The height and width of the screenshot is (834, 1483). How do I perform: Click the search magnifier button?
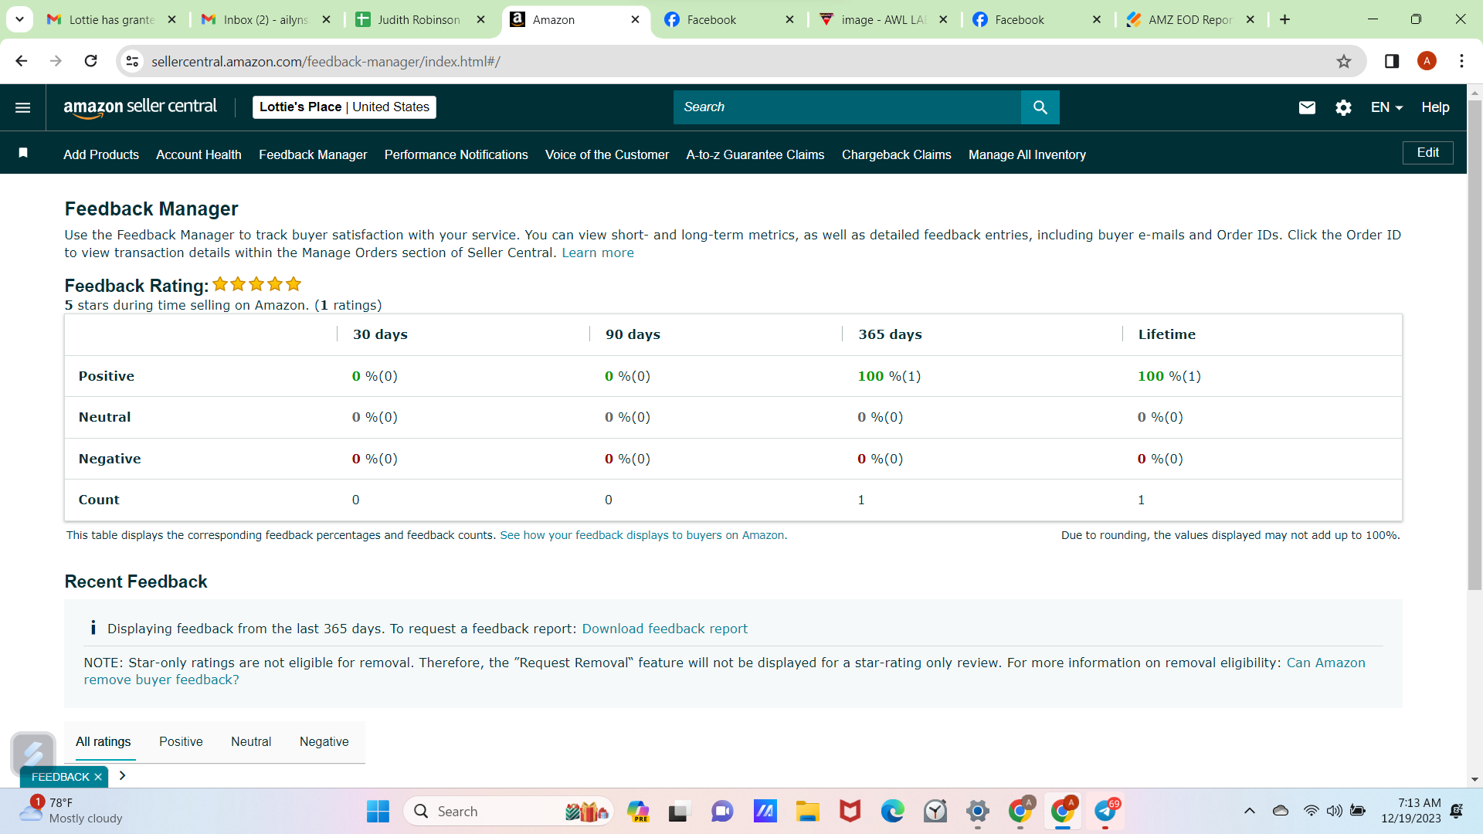tap(1040, 107)
